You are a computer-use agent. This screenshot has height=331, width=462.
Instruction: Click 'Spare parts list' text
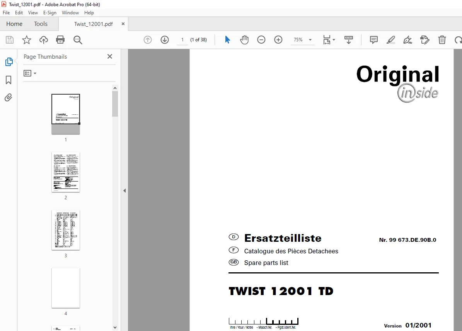coord(266,263)
